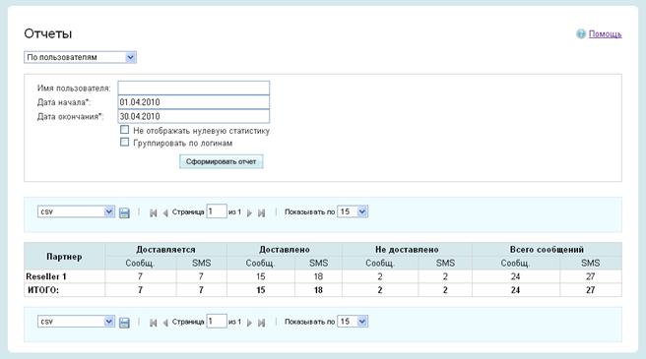Open the top Показывать по 15 dropdown

point(353,211)
